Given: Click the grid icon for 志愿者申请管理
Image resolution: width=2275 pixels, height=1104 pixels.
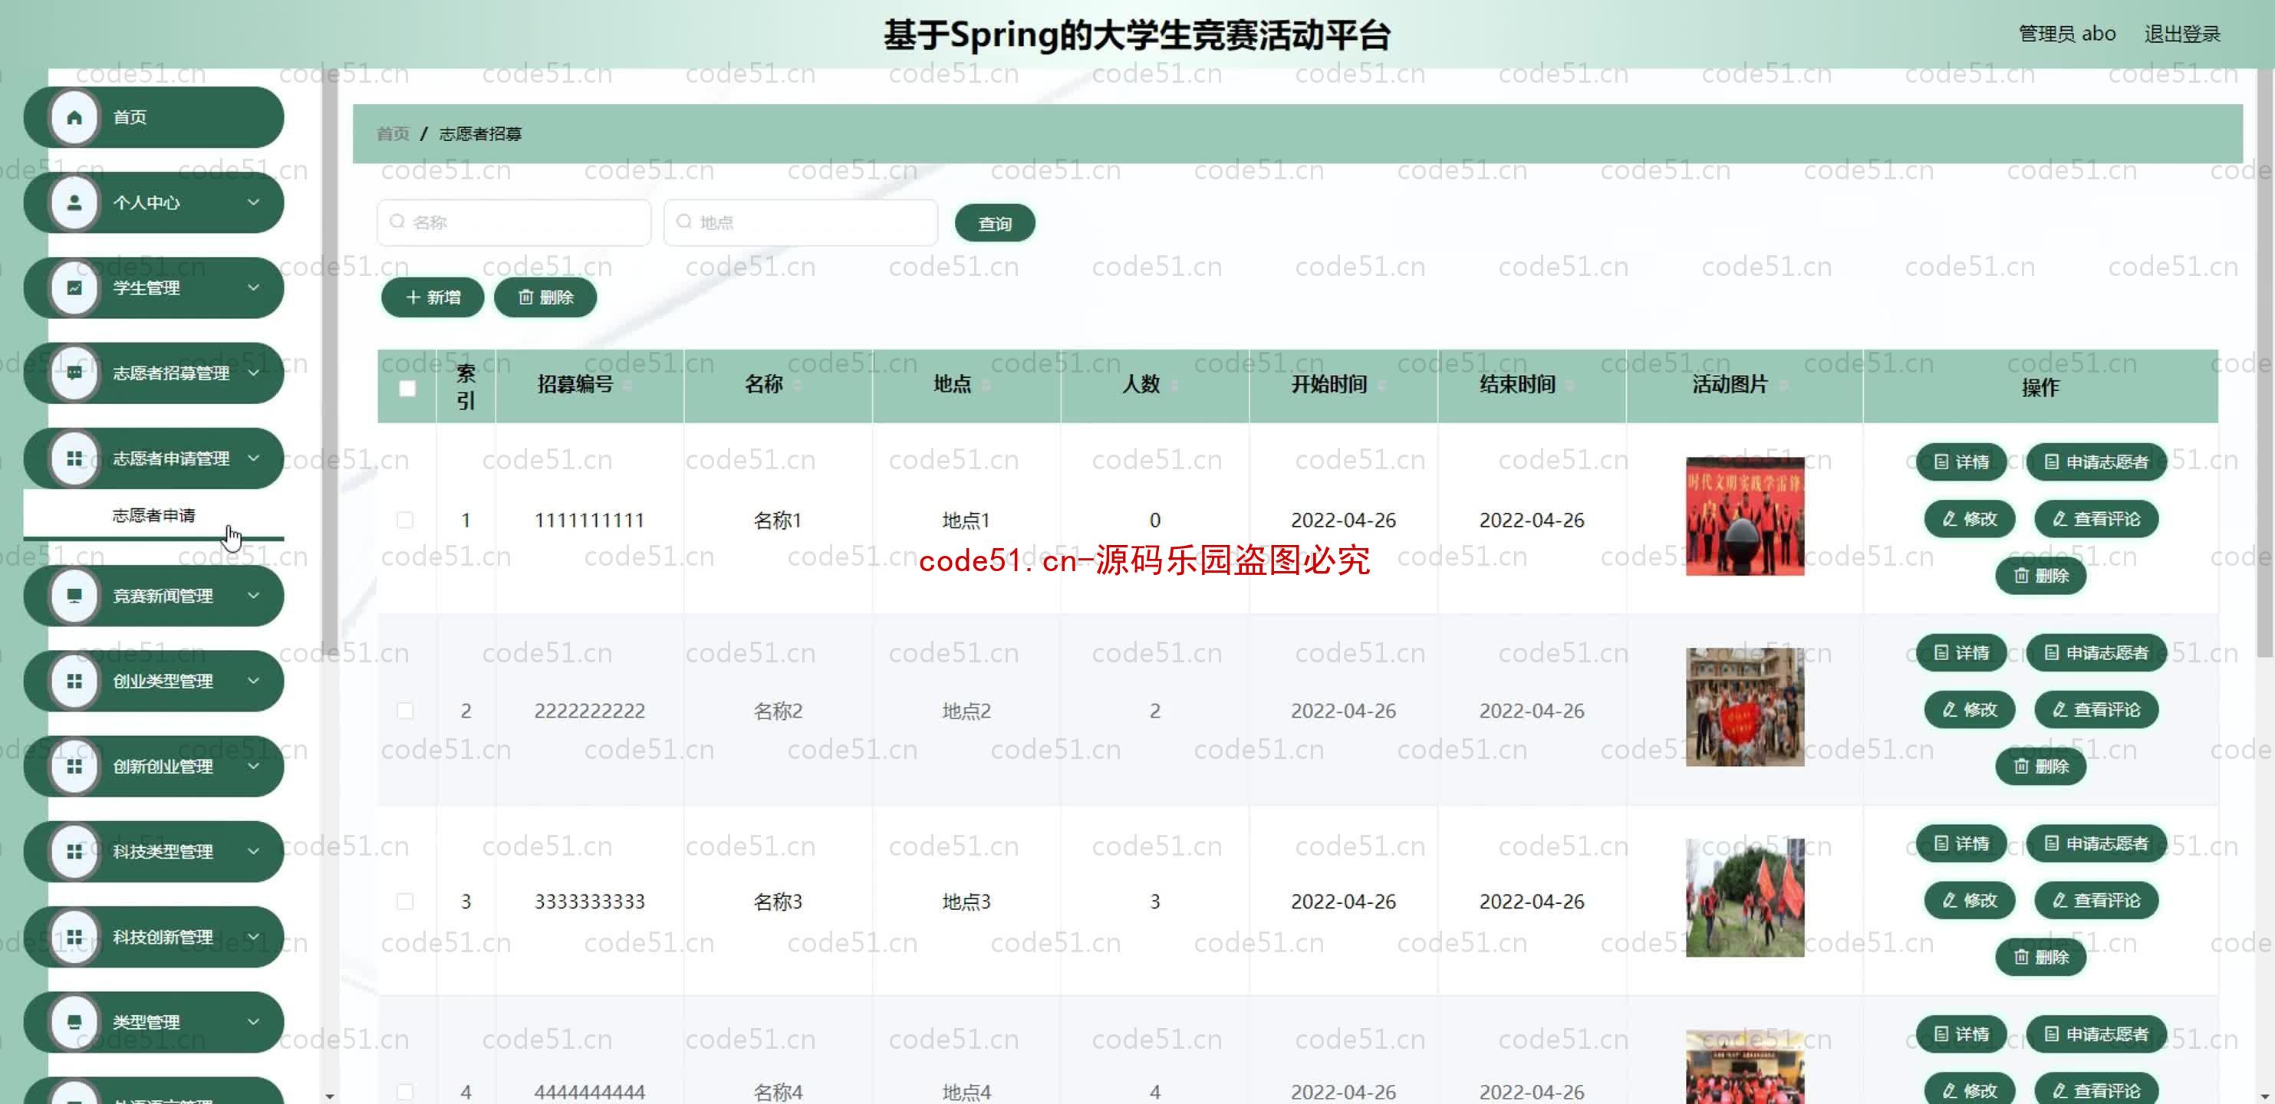Looking at the screenshot, I should click(x=74, y=459).
